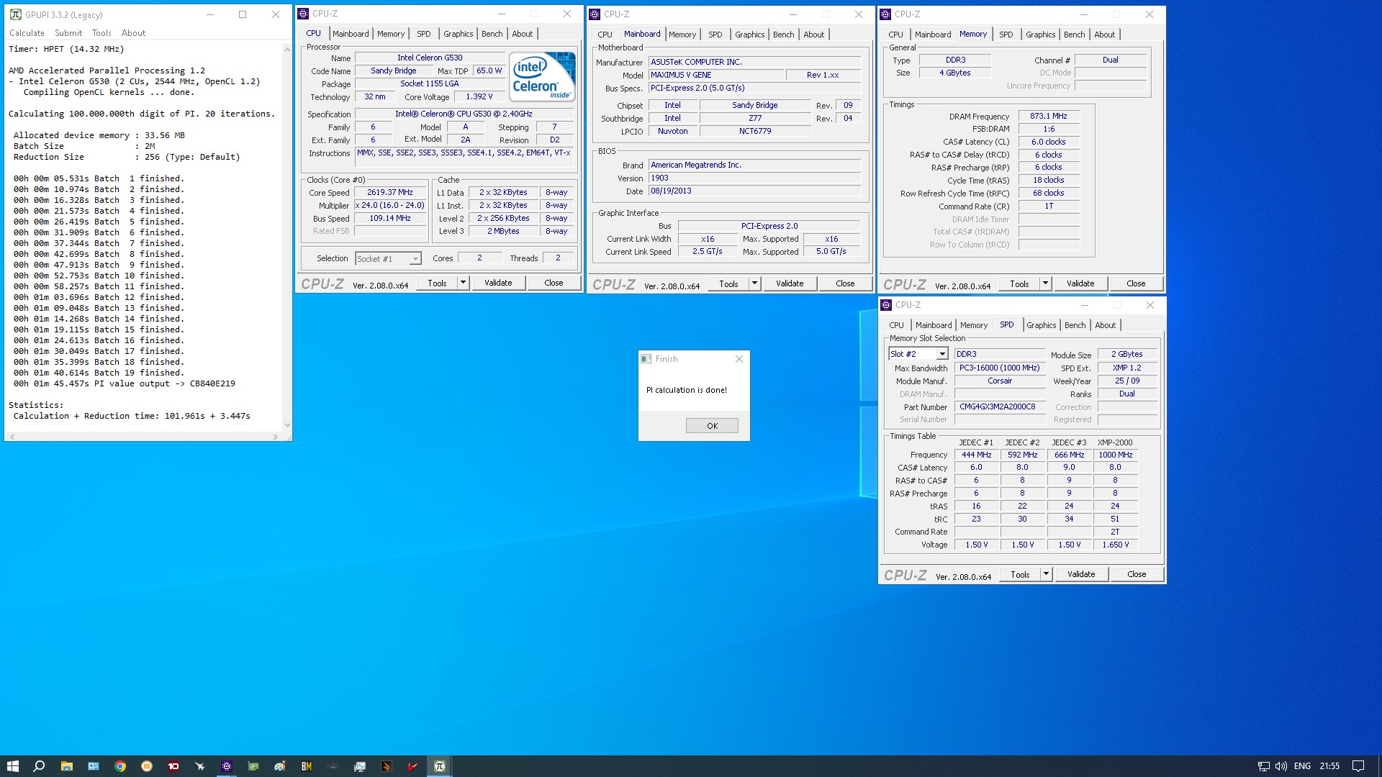Viewport: 1382px width, 777px height.
Task: Click the 2619.37 MHz Core Speed field
Action: 390,193
